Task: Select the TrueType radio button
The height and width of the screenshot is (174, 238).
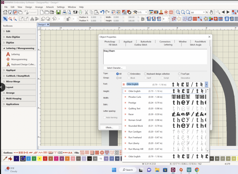Action: click(179, 74)
